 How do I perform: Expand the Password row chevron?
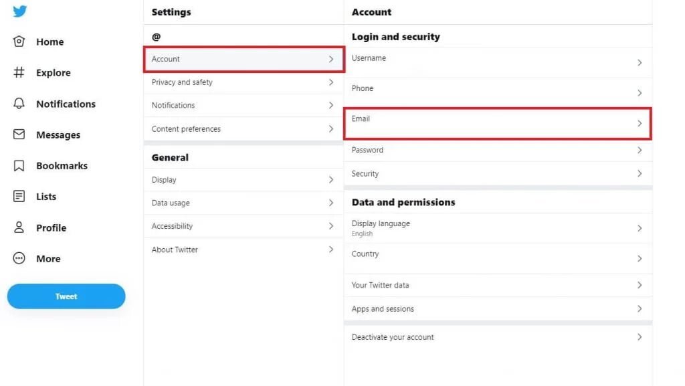pos(640,151)
